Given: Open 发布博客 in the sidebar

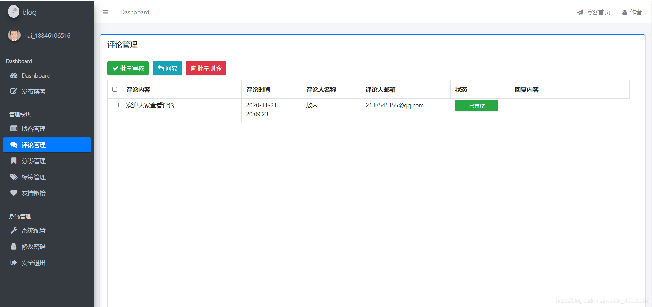Looking at the screenshot, I should 47,91.
